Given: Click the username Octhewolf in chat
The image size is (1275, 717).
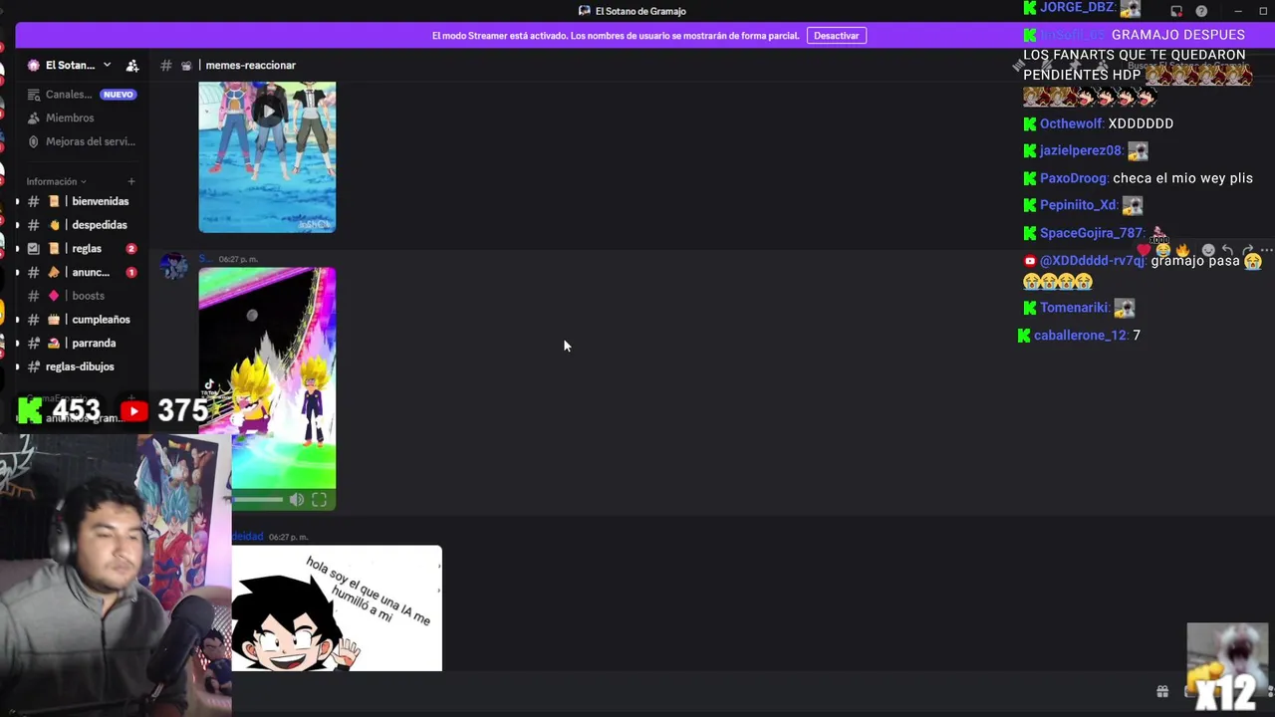Looking at the screenshot, I should coord(1071,123).
